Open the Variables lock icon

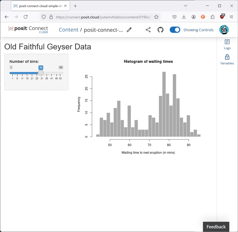click(227, 59)
